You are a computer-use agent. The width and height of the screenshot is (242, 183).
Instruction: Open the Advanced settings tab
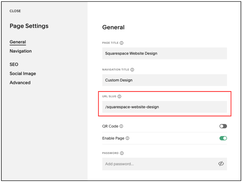tap(20, 83)
